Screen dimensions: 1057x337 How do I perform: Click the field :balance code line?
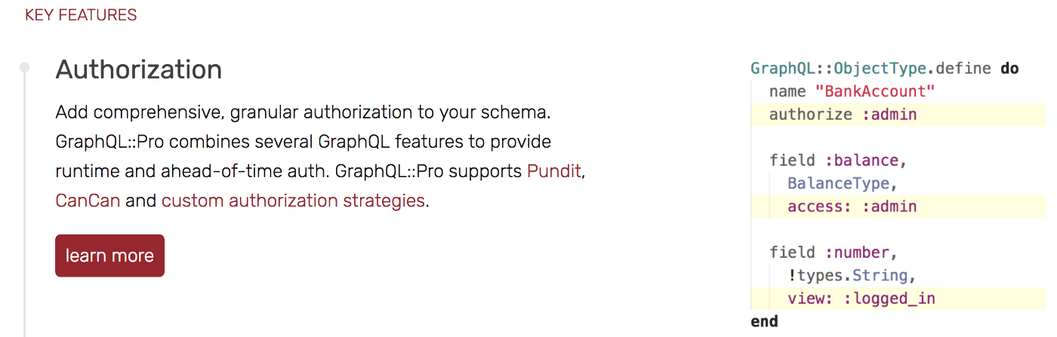tap(834, 161)
